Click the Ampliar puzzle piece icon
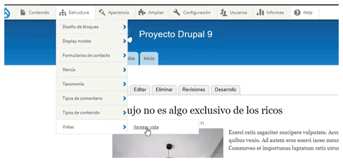 click(142, 13)
